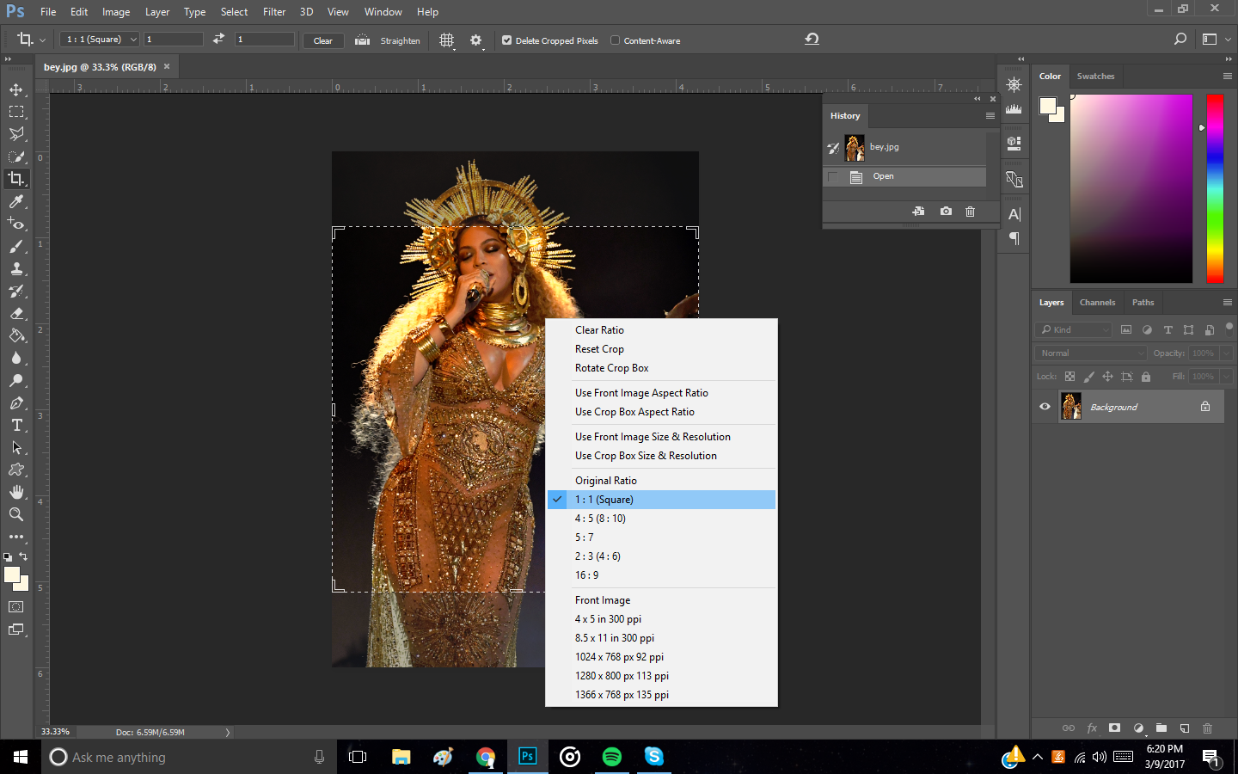Select the Zoom tool

[16, 514]
